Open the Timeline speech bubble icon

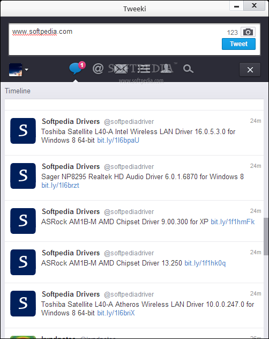[x=76, y=68]
